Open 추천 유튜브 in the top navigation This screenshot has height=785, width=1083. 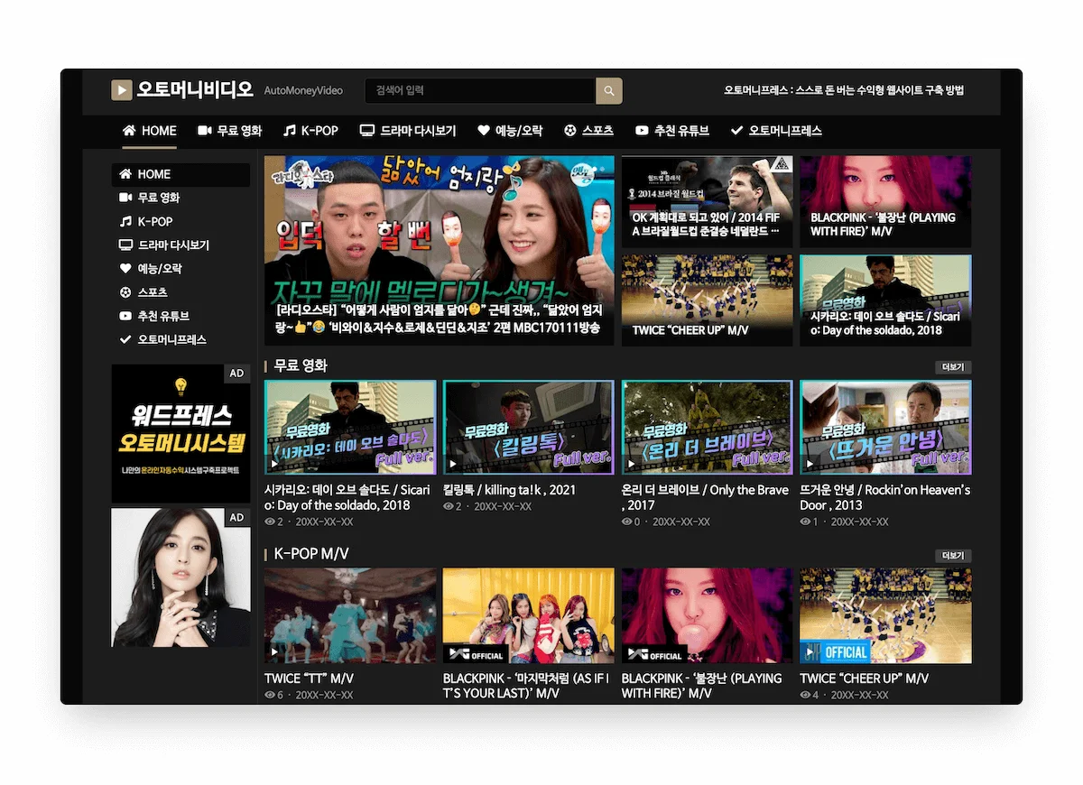[672, 131]
